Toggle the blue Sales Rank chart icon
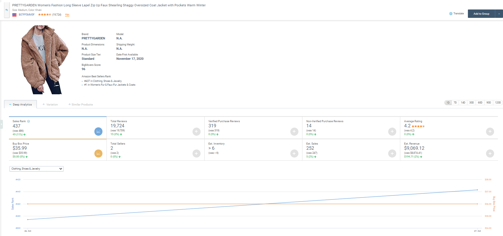 click(x=98, y=131)
